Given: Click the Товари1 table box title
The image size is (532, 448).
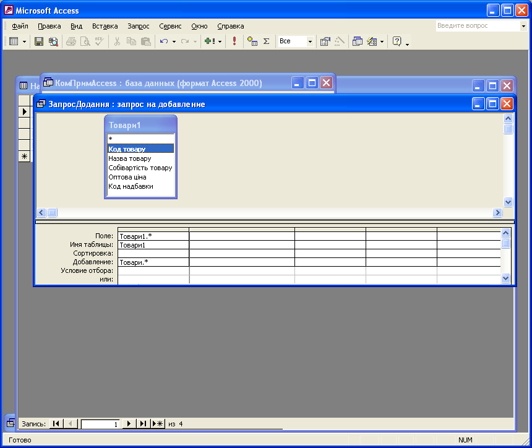Looking at the screenshot, I should pos(140,125).
